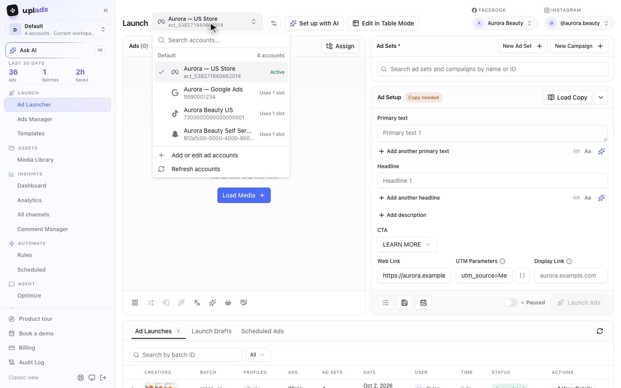
Task: Open the Default workspace switcher
Action: pos(57,29)
